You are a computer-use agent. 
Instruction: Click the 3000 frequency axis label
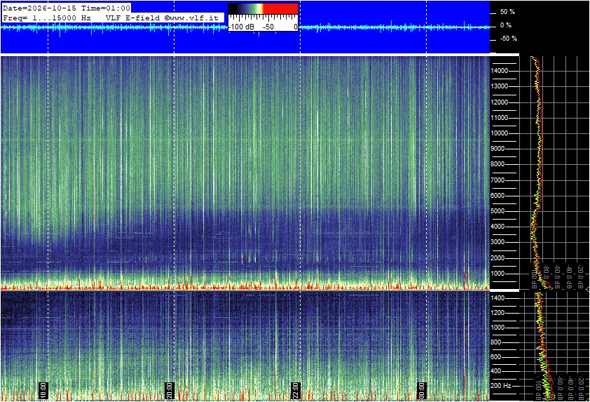(x=498, y=242)
